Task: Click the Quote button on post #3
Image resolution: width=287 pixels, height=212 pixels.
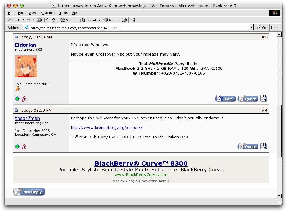Action: pos(248,99)
